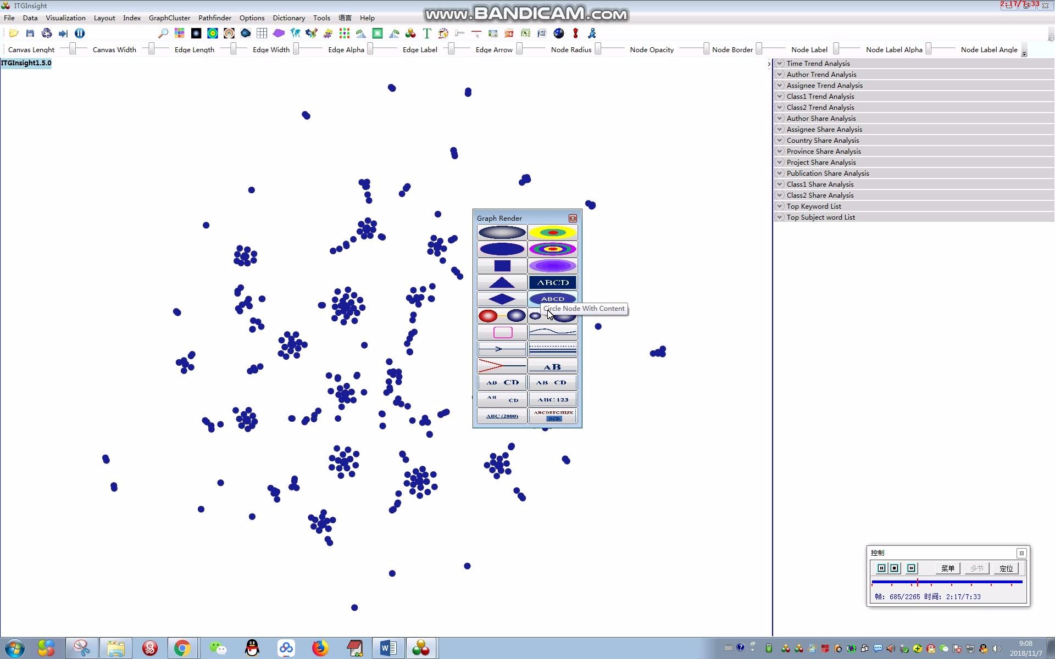
Task: Pick the diamond node render style
Action: click(x=502, y=299)
